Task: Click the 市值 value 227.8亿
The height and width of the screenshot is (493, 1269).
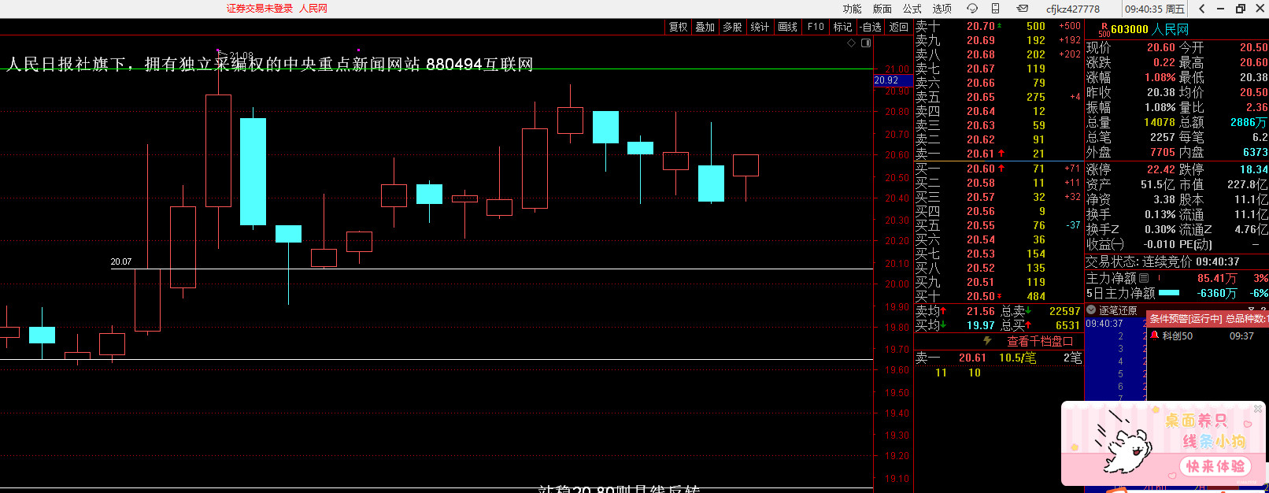Action: pyautogui.click(x=1248, y=184)
